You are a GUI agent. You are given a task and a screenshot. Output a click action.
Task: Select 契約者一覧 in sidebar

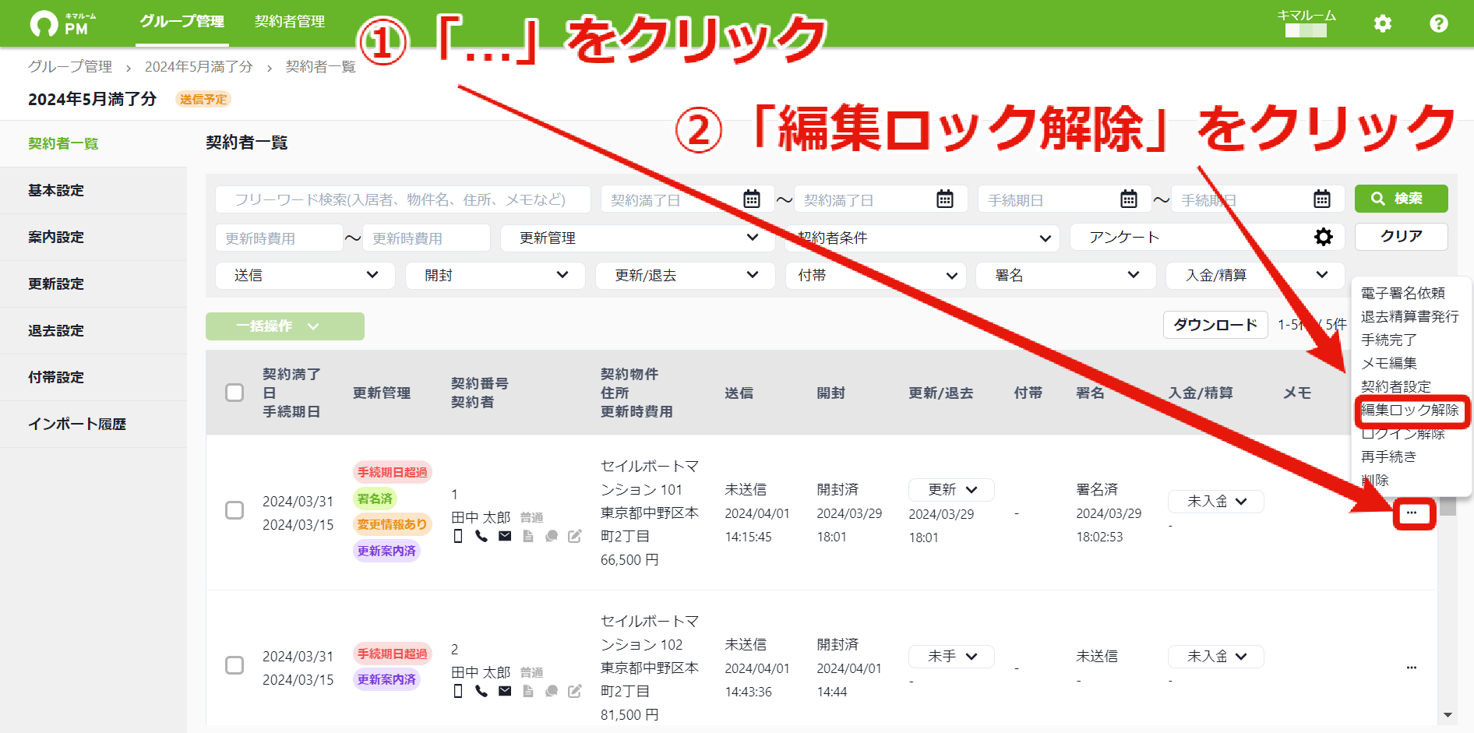[93, 143]
